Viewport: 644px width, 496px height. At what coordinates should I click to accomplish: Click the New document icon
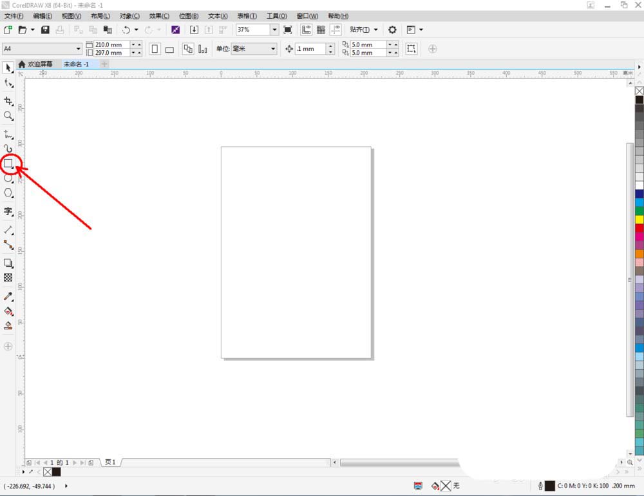point(8,30)
